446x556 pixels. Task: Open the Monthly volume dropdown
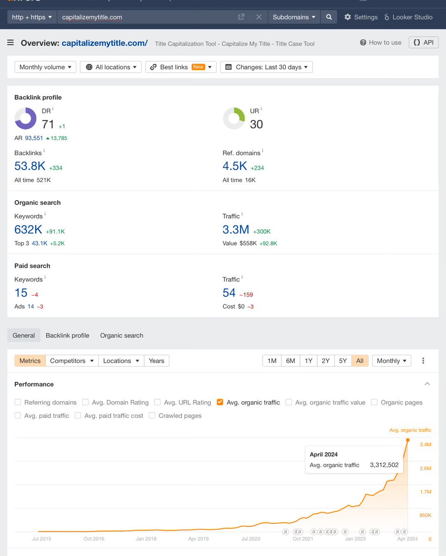point(45,67)
